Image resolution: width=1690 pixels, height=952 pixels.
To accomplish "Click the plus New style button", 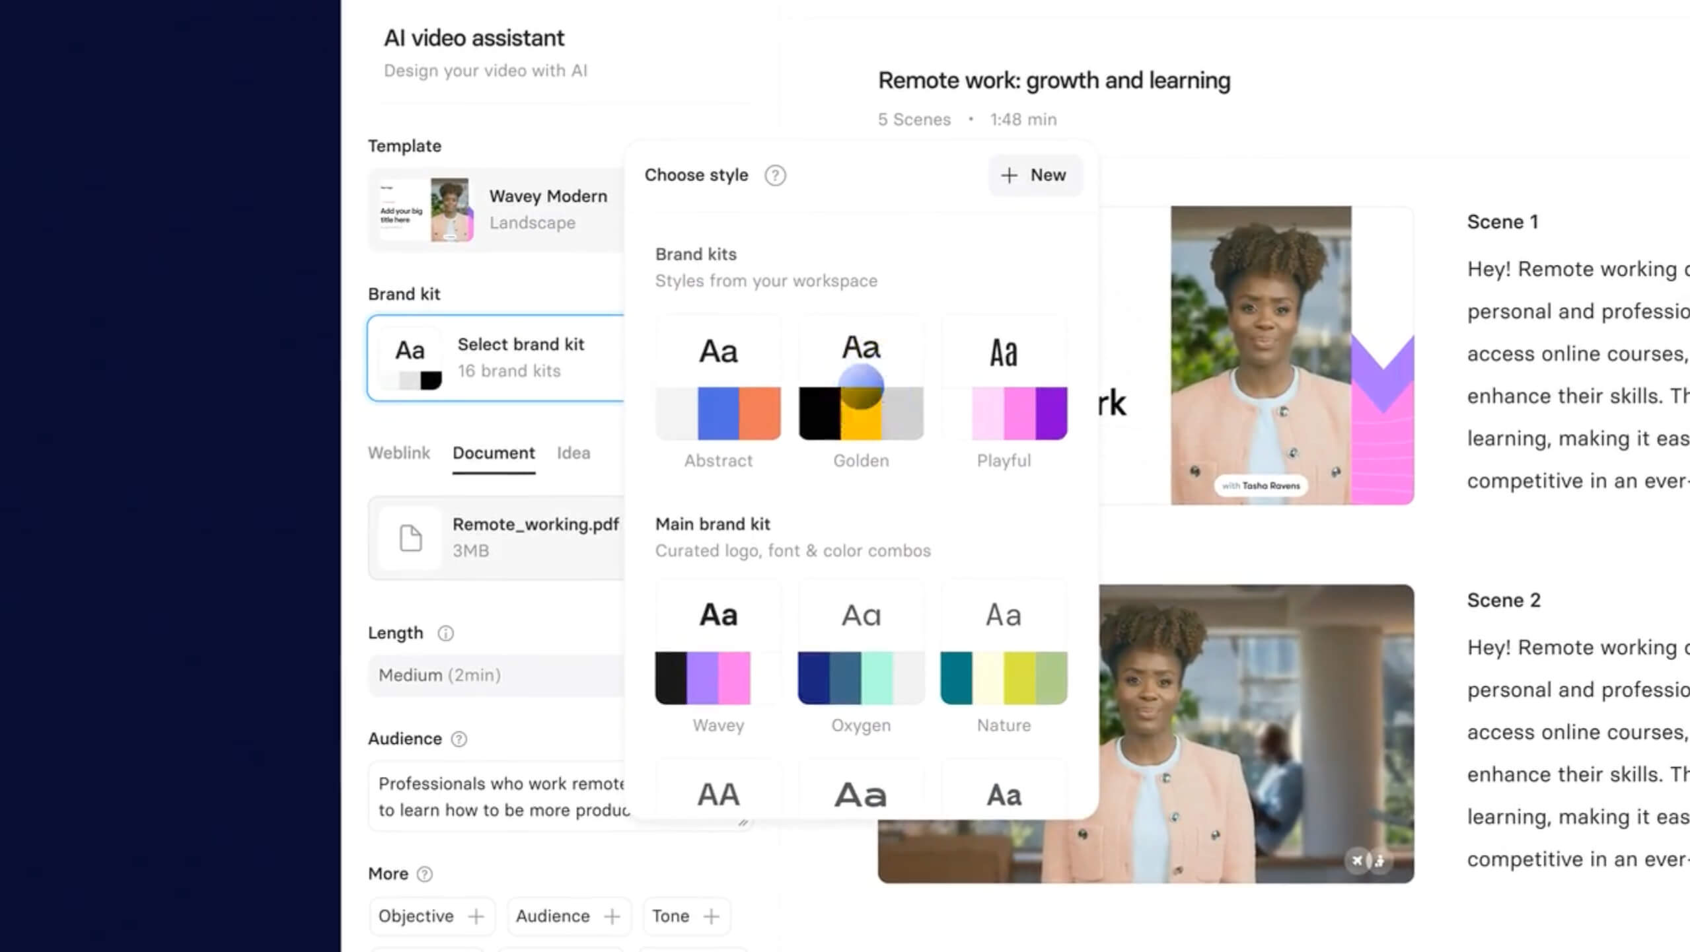I will [1035, 175].
